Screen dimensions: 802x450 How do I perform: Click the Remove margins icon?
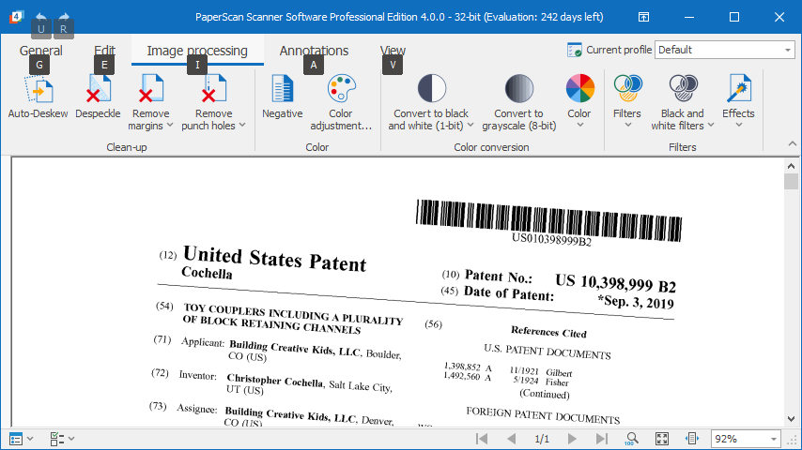pyautogui.click(x=151, y=89)
